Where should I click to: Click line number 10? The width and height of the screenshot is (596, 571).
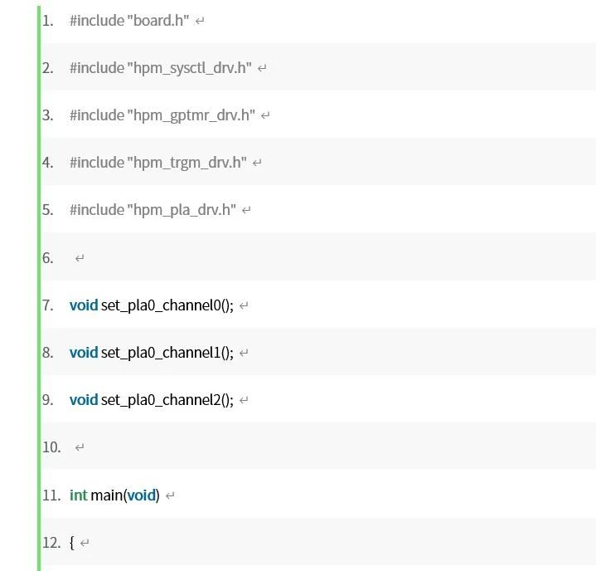point(51,447)
